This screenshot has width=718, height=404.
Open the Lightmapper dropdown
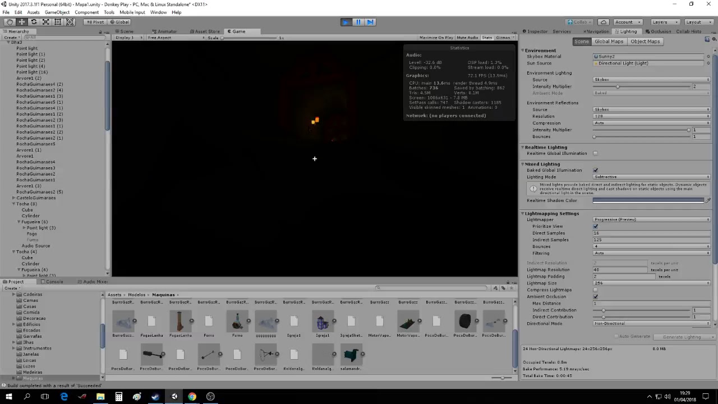point(651,219)
